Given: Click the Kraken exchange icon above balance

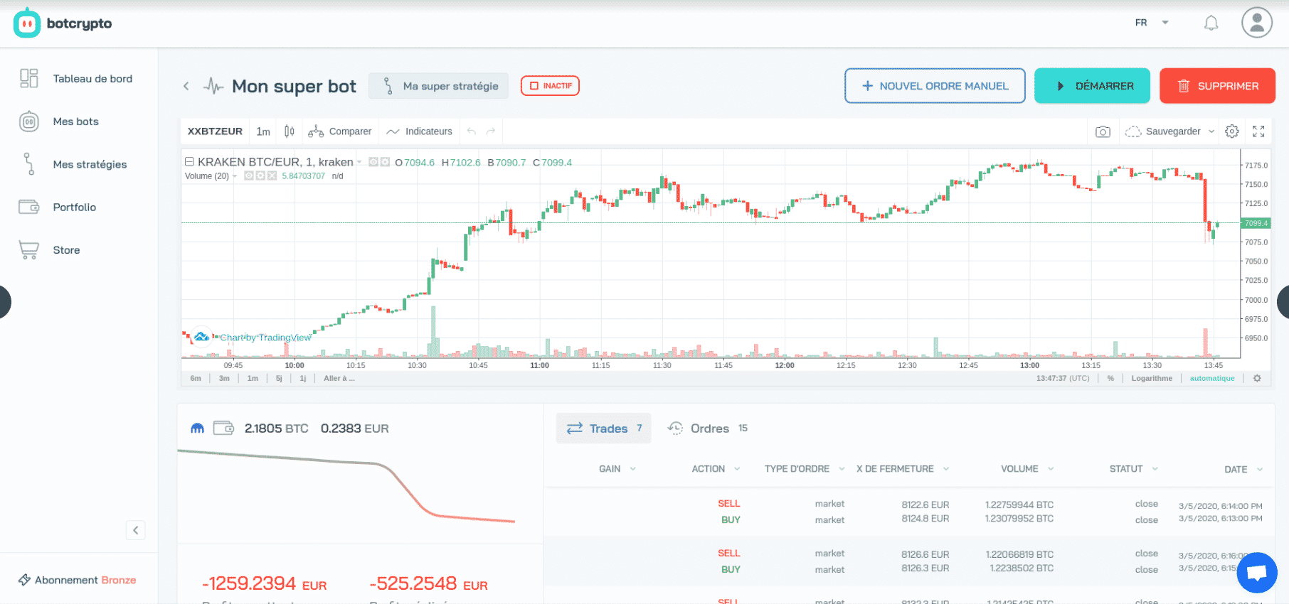Looking at the screenshot, I should coord(197,428).
